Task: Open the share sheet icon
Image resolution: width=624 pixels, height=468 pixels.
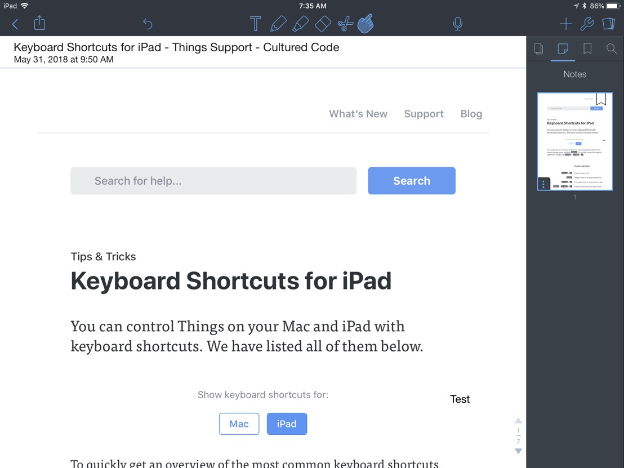Action: pos(39,23)
